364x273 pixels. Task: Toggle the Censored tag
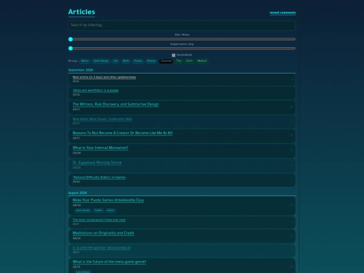click(166, 61)
